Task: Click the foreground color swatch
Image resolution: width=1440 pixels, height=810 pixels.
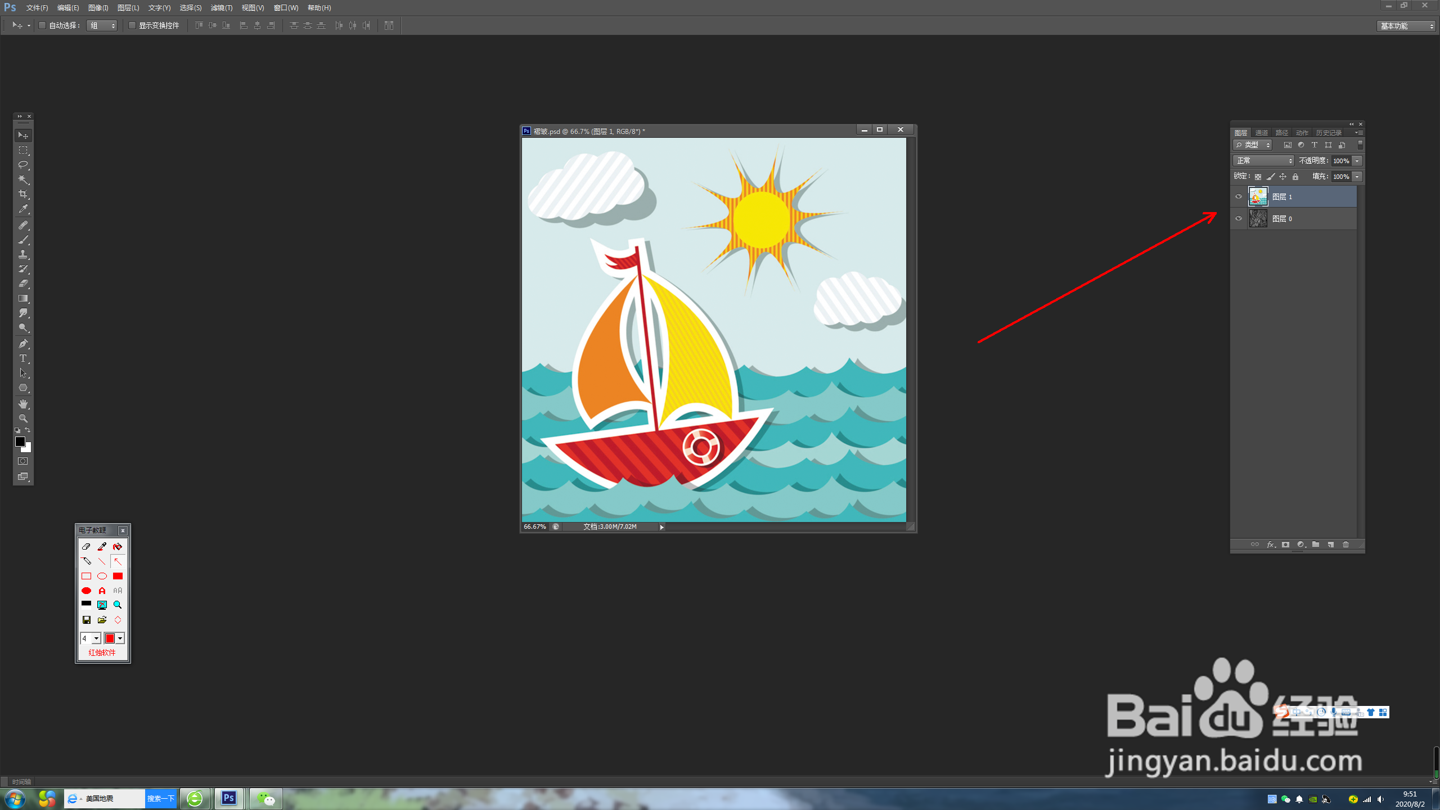Action: tap(20, 442)
